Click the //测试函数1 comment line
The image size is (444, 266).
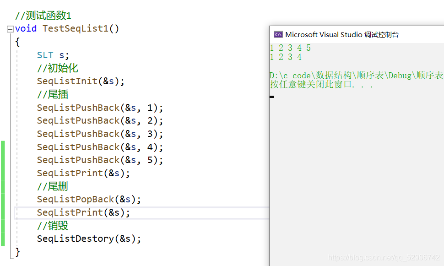[43, 15]
